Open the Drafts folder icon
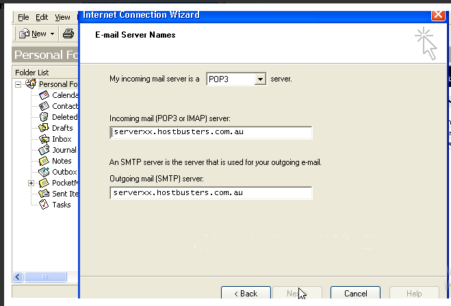This screenshot has width=451, height=306. [44, 128]
